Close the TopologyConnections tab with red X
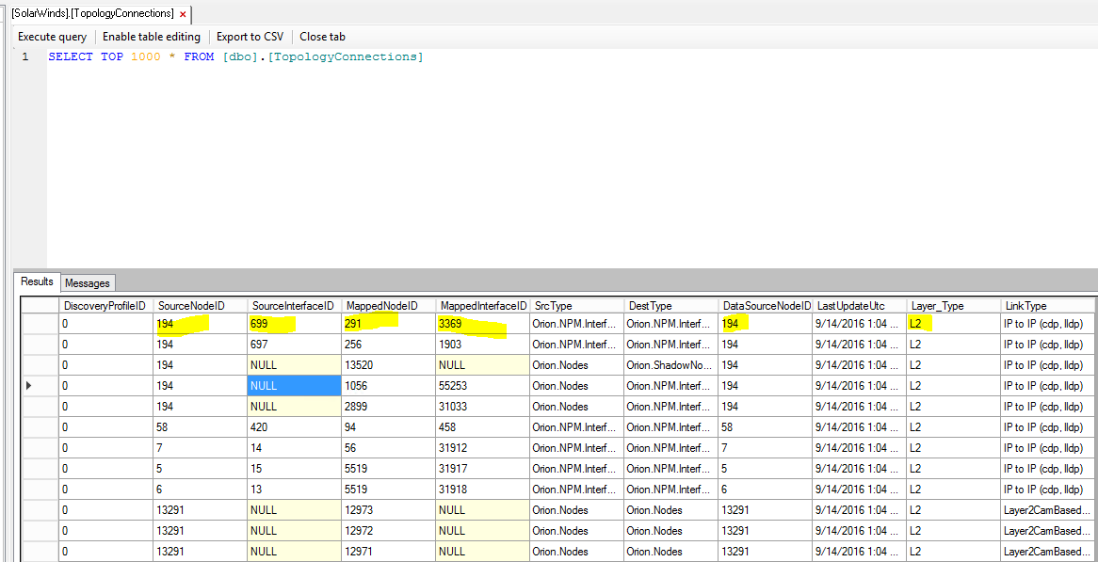Viewport: 1098px width, 562px height. coord(183,14)
